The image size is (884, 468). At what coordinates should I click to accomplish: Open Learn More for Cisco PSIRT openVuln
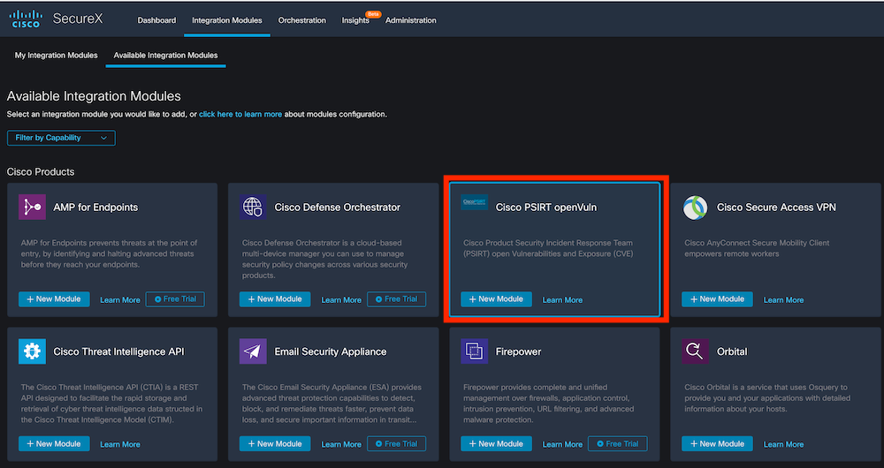562,300
